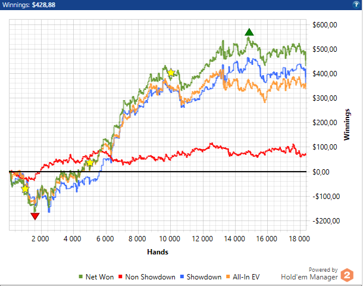The image size is (363, 286).
Task: Click the Winnings: $428,88 header text
Action: click(x=29, y=5)
